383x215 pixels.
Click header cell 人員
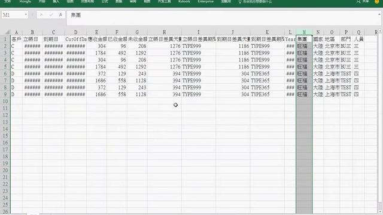click(x=358, y=39)
